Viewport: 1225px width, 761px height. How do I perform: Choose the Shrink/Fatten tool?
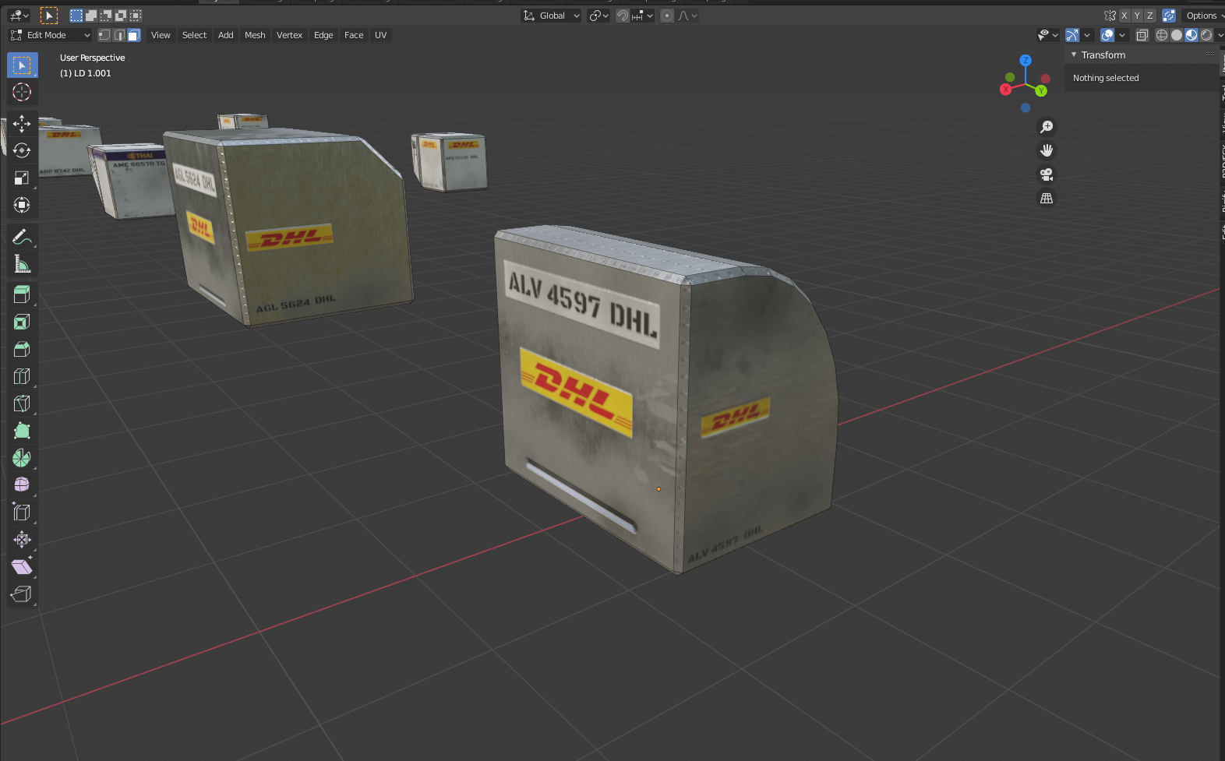click(22, 539)
